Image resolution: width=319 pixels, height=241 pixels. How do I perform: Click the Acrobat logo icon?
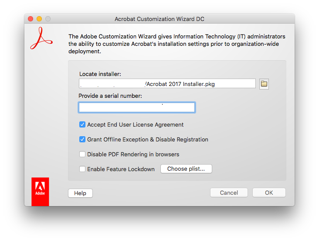click(41, 38)
